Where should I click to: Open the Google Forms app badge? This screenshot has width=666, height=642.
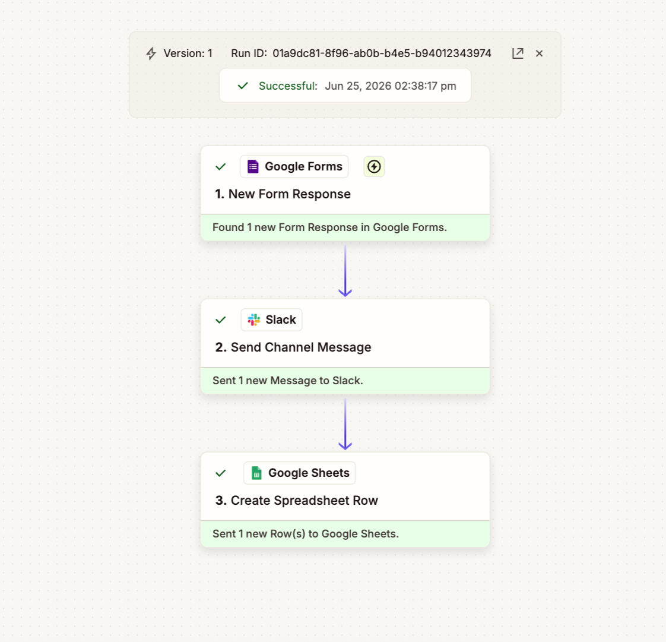coord(294,166)
